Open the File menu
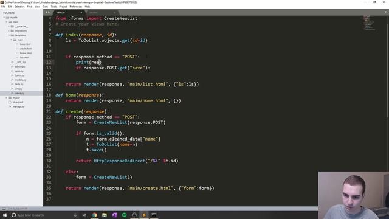The image size is (389, 219). click(3, 7)
